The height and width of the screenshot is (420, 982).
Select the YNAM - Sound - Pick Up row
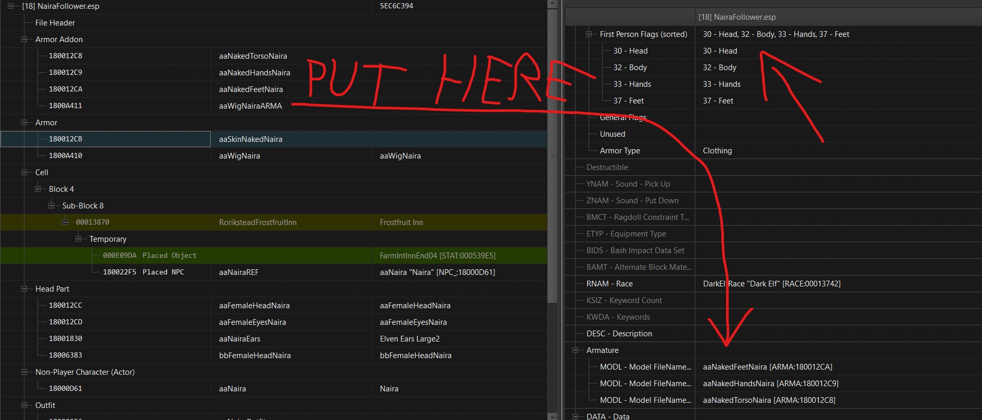(x=628, y=184)
